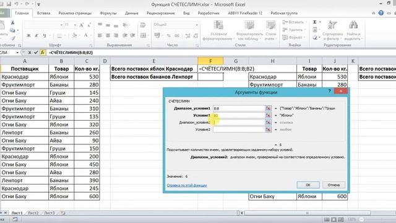Click Отмена button in the dialog

334,185
